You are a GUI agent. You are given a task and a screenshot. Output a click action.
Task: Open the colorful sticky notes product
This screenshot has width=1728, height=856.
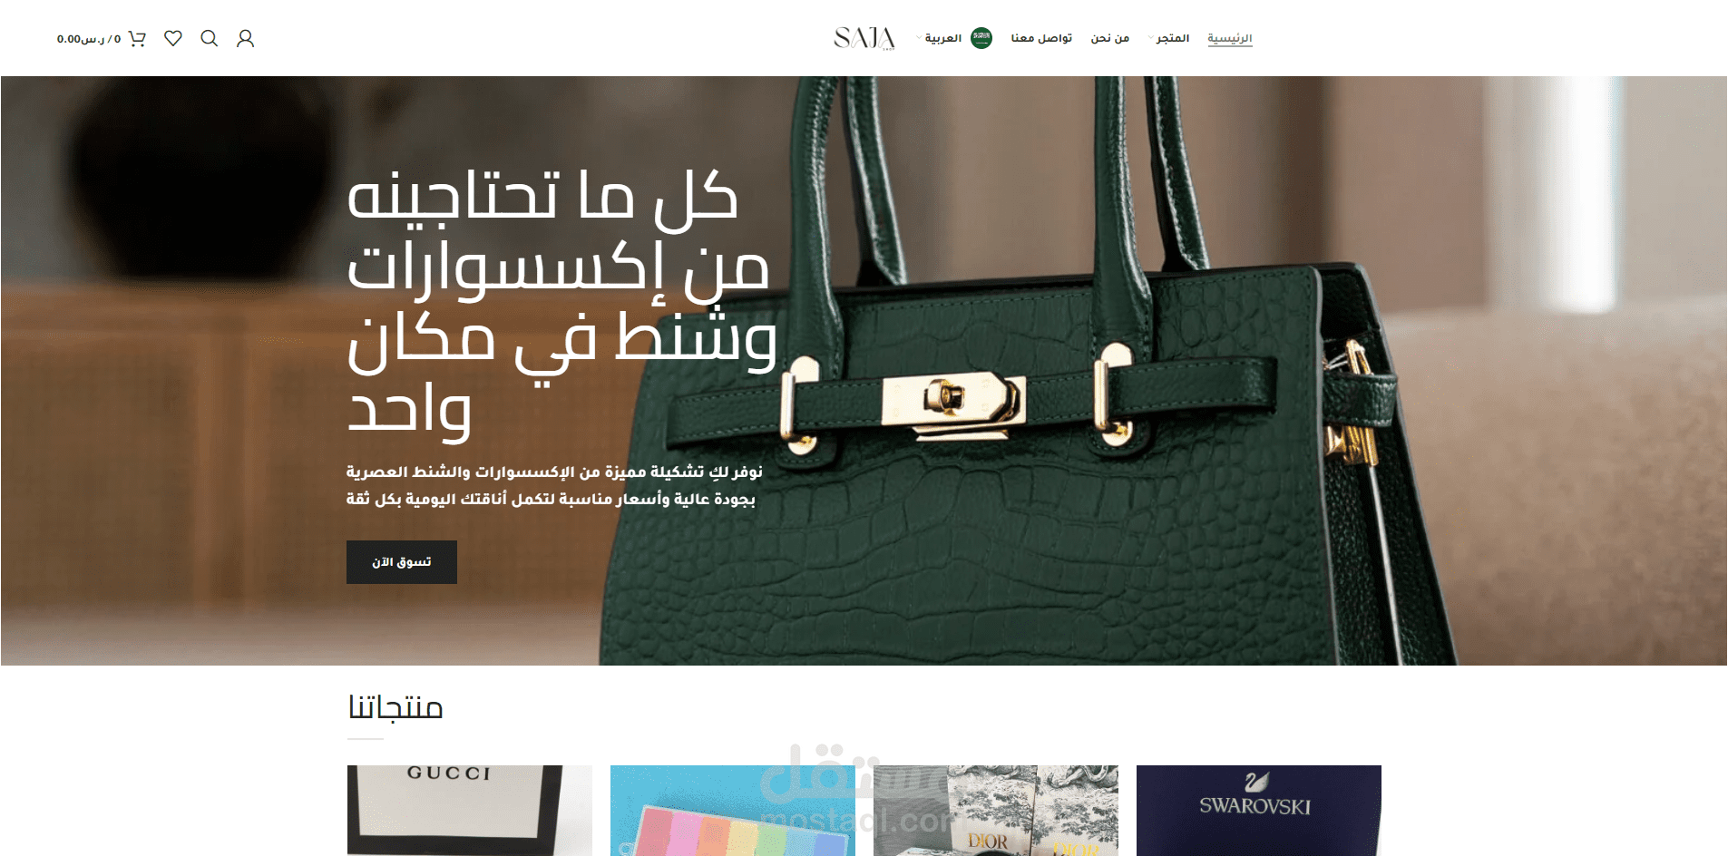point(733,810)
